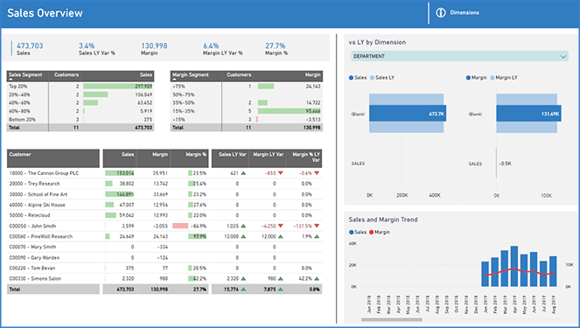Image resolution: width=580 pixels, height=328 pixels.
Task: Click green up arrow in Simons Salon Margin % LY Var
Action: point(317,279)
